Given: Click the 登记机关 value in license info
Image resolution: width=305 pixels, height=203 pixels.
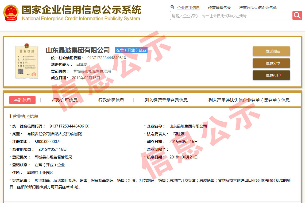Looking at the screenshot, I should (x=53, y=157).
